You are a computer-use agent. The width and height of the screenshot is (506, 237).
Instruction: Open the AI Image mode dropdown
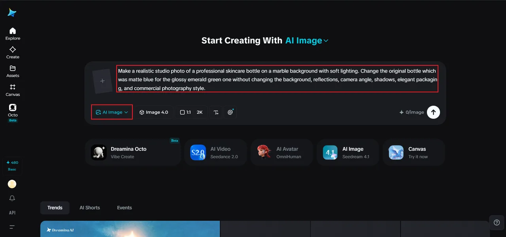click(112, 112)
